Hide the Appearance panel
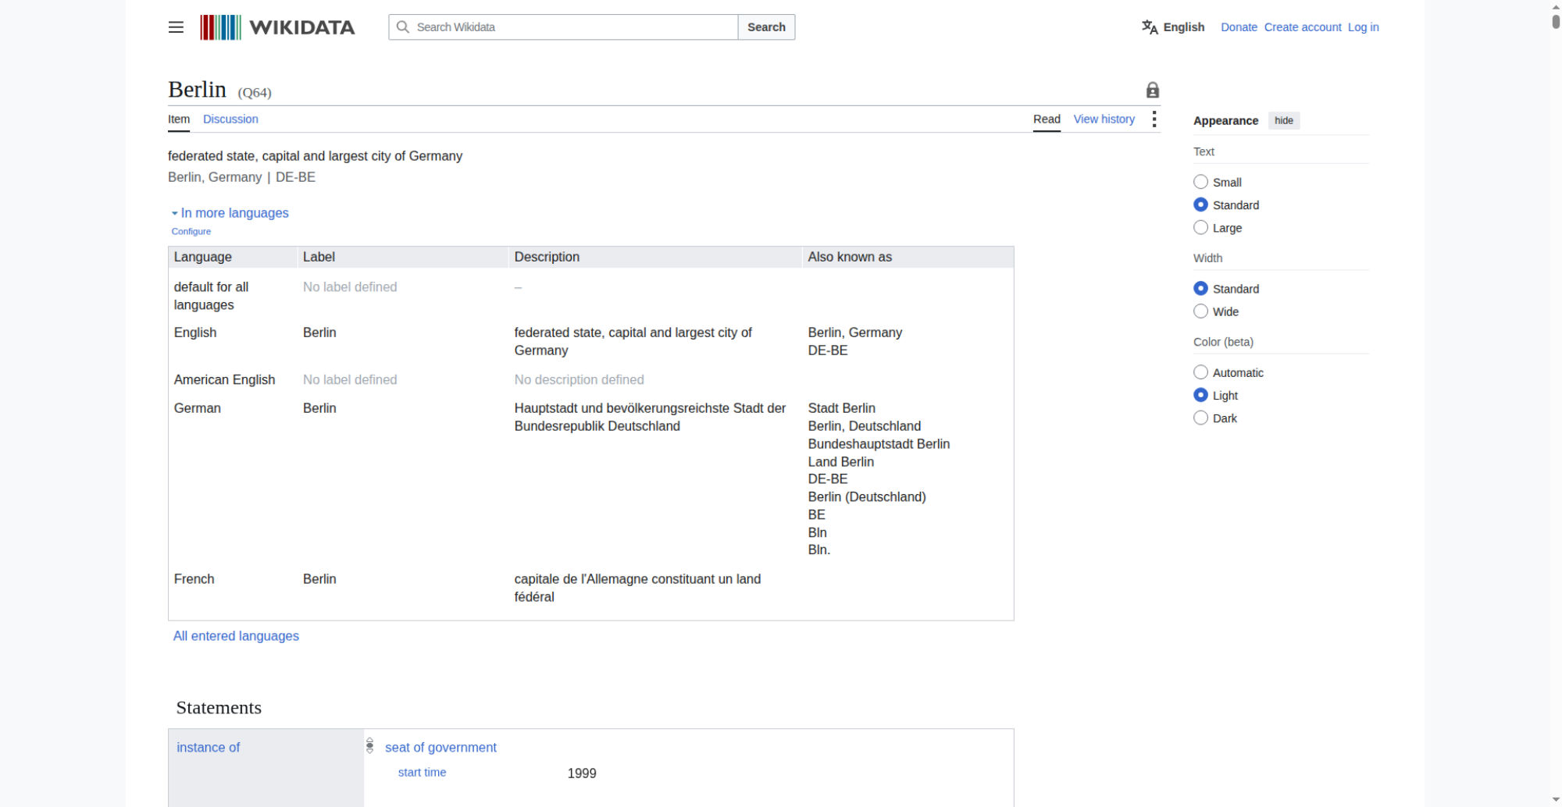Image resolution: width=1562 pixels, height=807 pixels. coord(1283,121)
